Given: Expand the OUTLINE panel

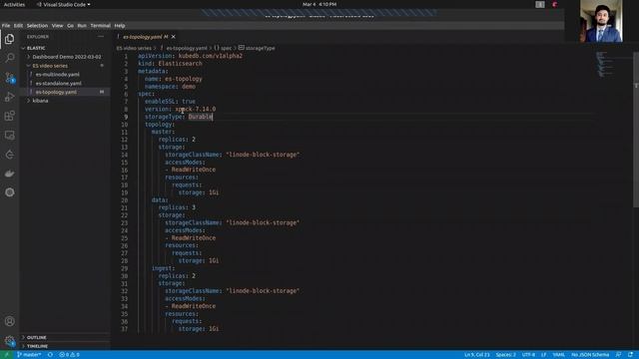Looking at the screenshot, I should click(36, 337).
